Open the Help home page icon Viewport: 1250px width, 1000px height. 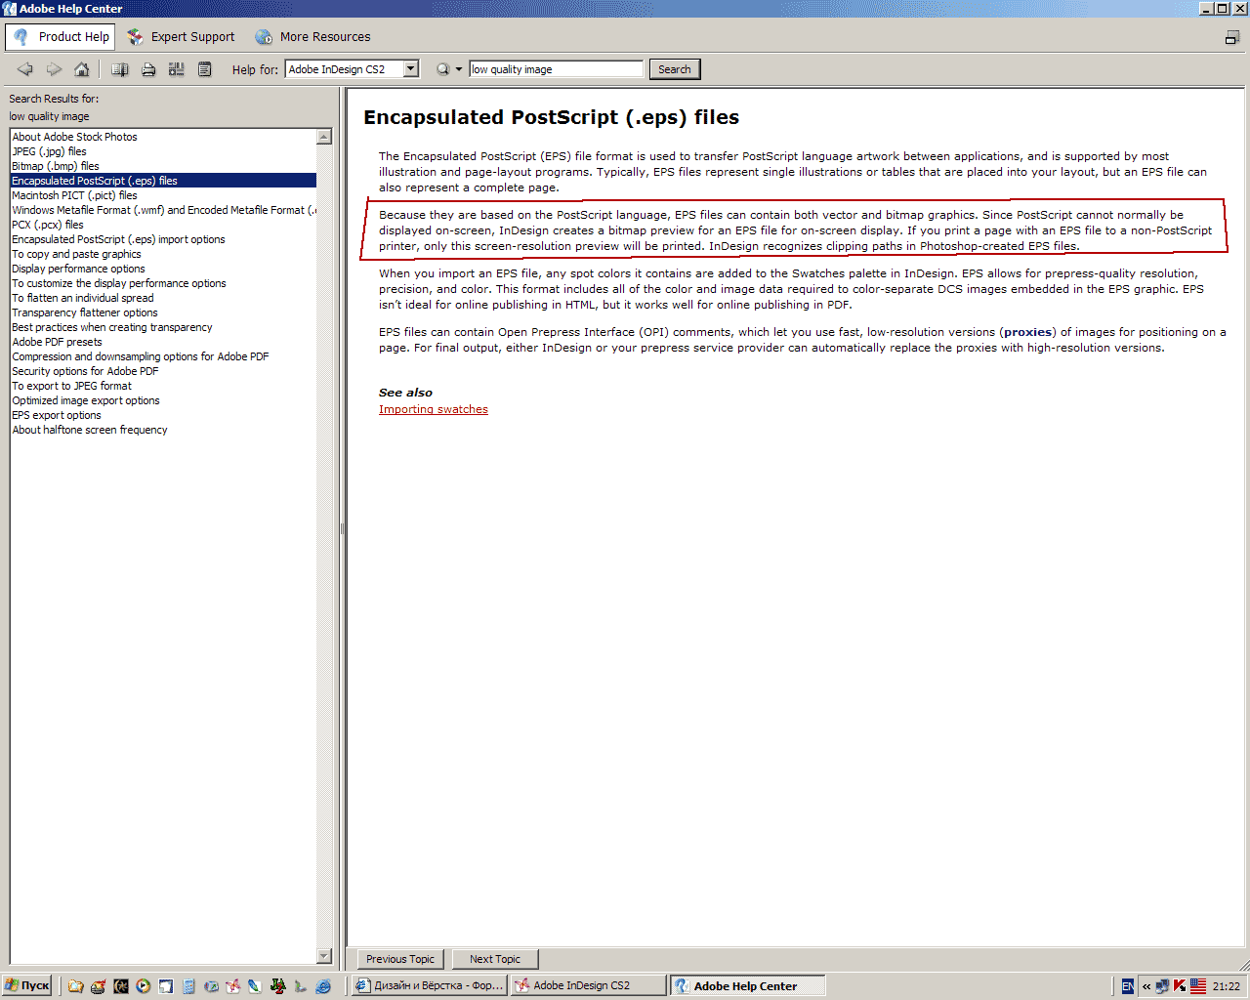(82, 69)
